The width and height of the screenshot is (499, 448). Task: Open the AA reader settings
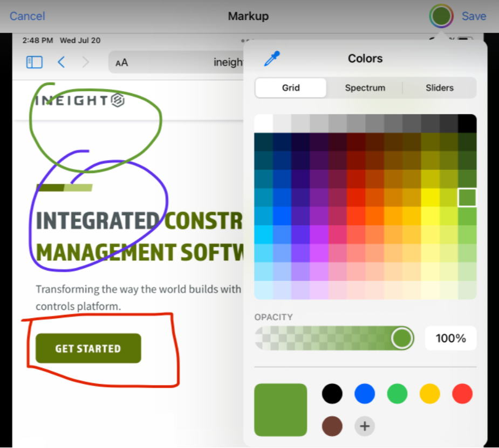point(121,63)
